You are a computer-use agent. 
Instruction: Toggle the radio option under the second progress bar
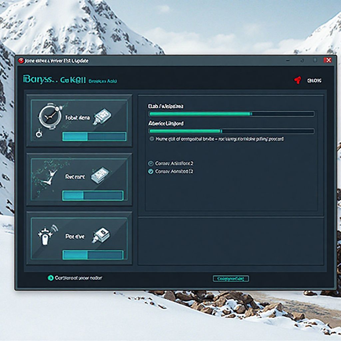(x=152, y=139)
